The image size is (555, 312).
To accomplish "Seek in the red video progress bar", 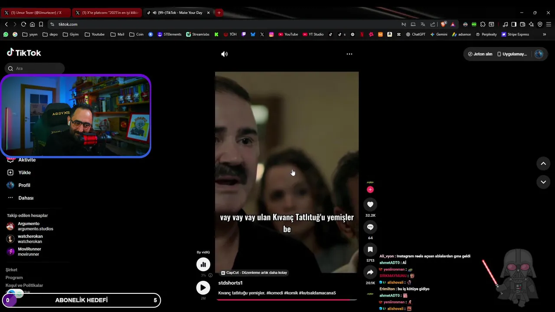I will (x=287, y=299).
